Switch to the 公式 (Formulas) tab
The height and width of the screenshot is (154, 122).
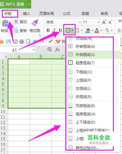67,13
